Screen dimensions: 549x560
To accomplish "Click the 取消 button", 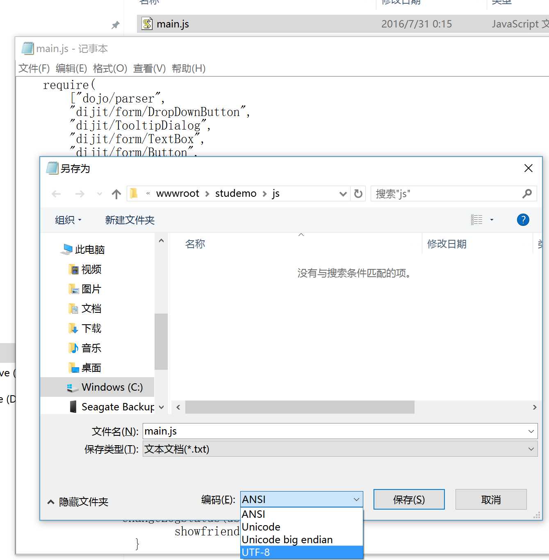I will (x=491, y=499).
